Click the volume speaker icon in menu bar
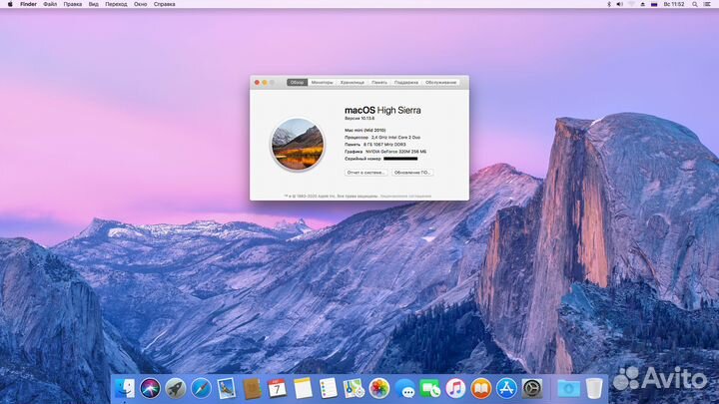The width and height of the screenshot is (719, 404). pyautogui.click(x=619, y=4)
